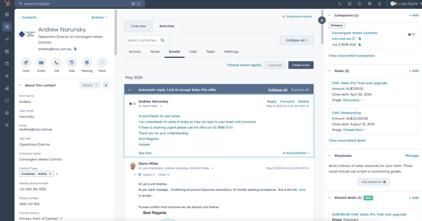Image resolution: width=422 pixels, height=221 pixels.
Task: Open Lupo Digital account menu
Action: [405, 4]
